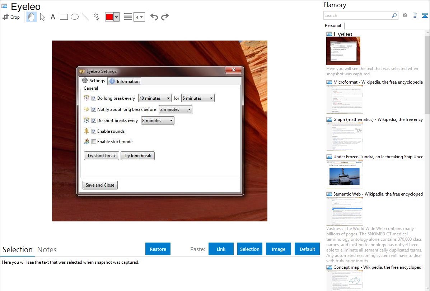This screenshot has width=430, height=291.
Task: Toggle the Do long break every checkbox
Action: (94, 98)
